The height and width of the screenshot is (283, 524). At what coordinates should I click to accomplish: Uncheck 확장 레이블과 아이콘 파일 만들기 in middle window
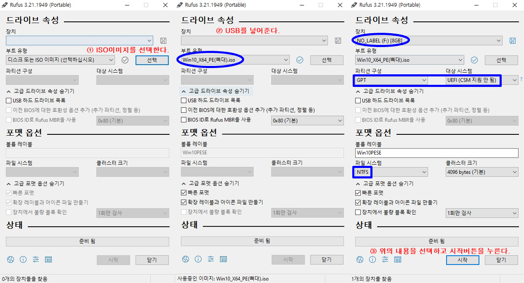(x=184, y=202)
